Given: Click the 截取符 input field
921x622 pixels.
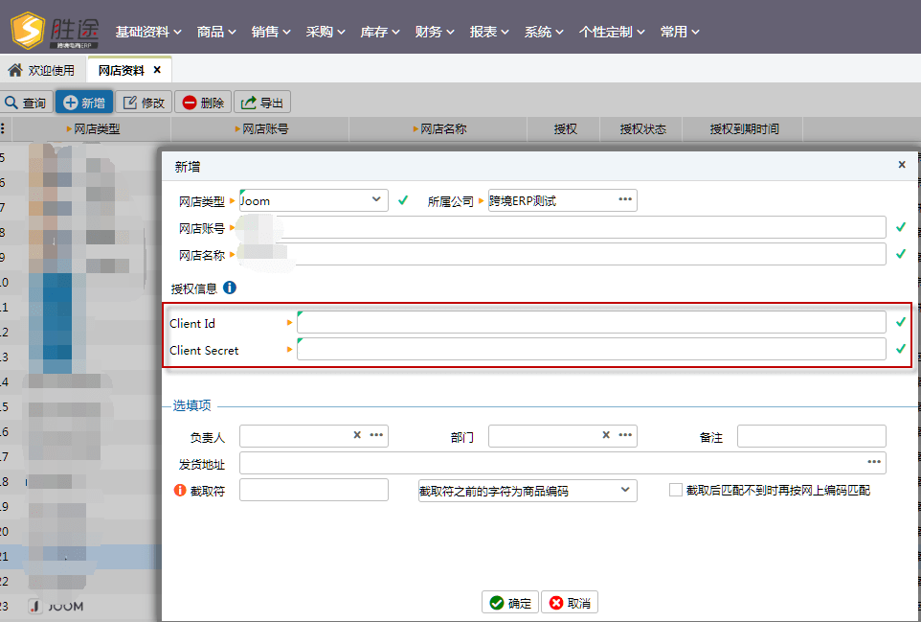Looking at the screenshot, I should [x=314, y=490].
